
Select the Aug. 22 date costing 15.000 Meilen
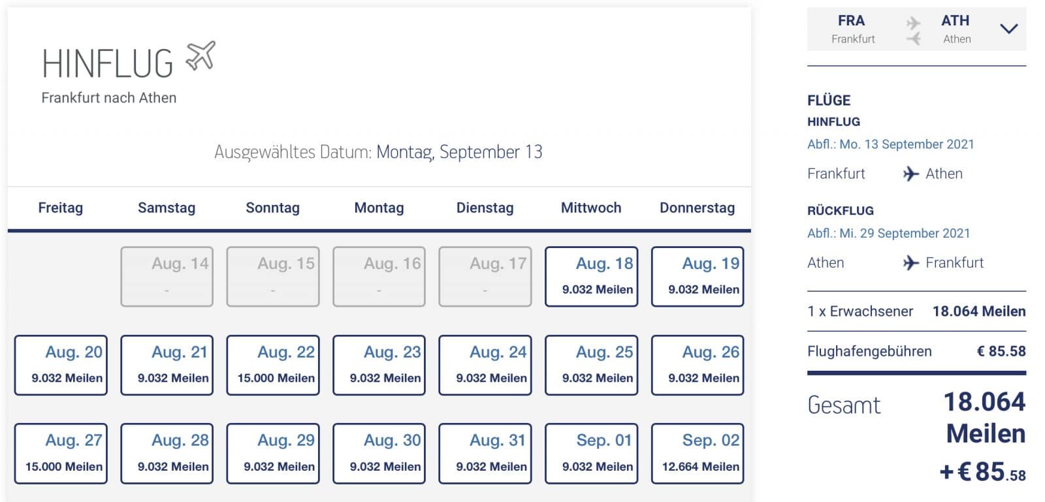coord(273,364)
